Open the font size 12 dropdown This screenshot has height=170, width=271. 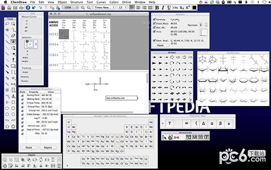[x=122, y=8]
